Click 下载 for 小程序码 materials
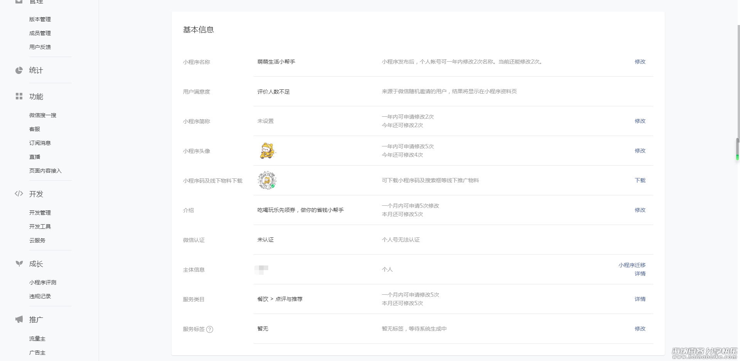Image resolution: width=740 pixels, height=361 pixels. tap(640, 180)
